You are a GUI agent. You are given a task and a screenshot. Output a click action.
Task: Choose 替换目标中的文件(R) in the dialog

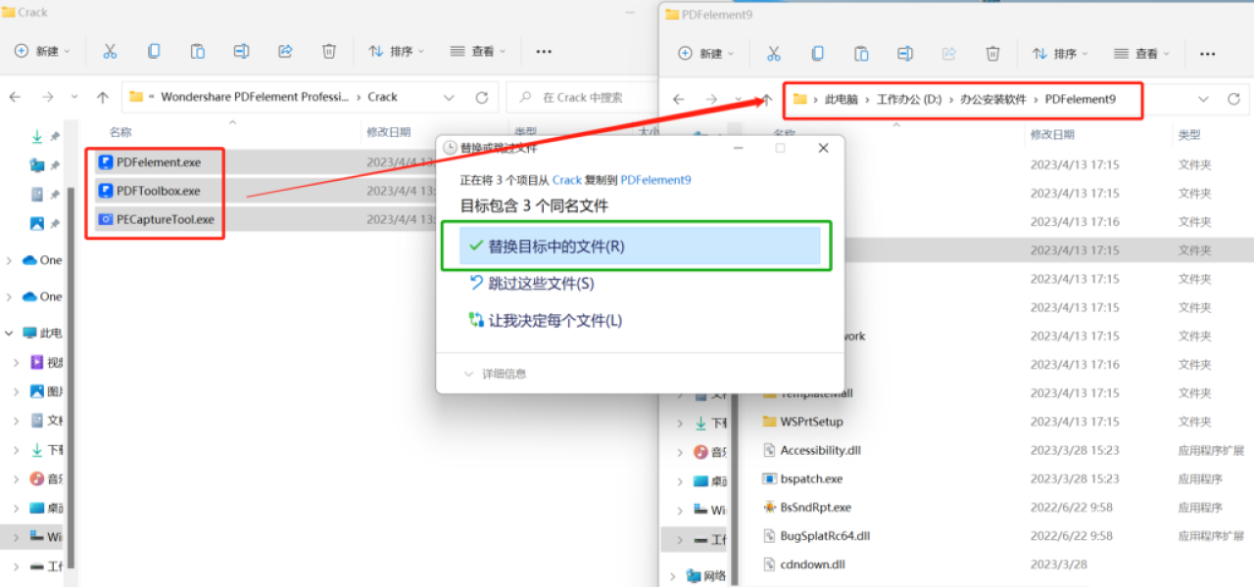click(640, 247)
